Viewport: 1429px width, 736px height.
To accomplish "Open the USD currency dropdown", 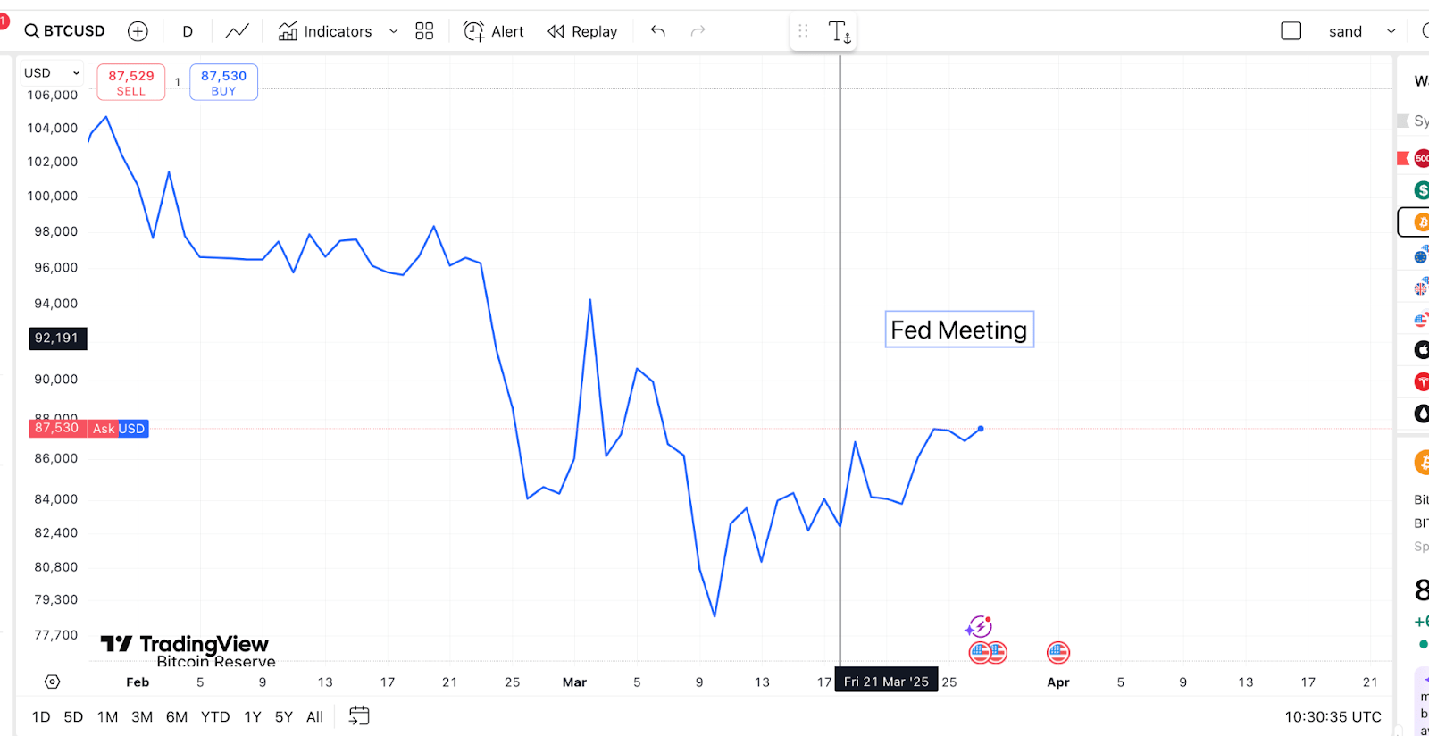I will [51, 72].
